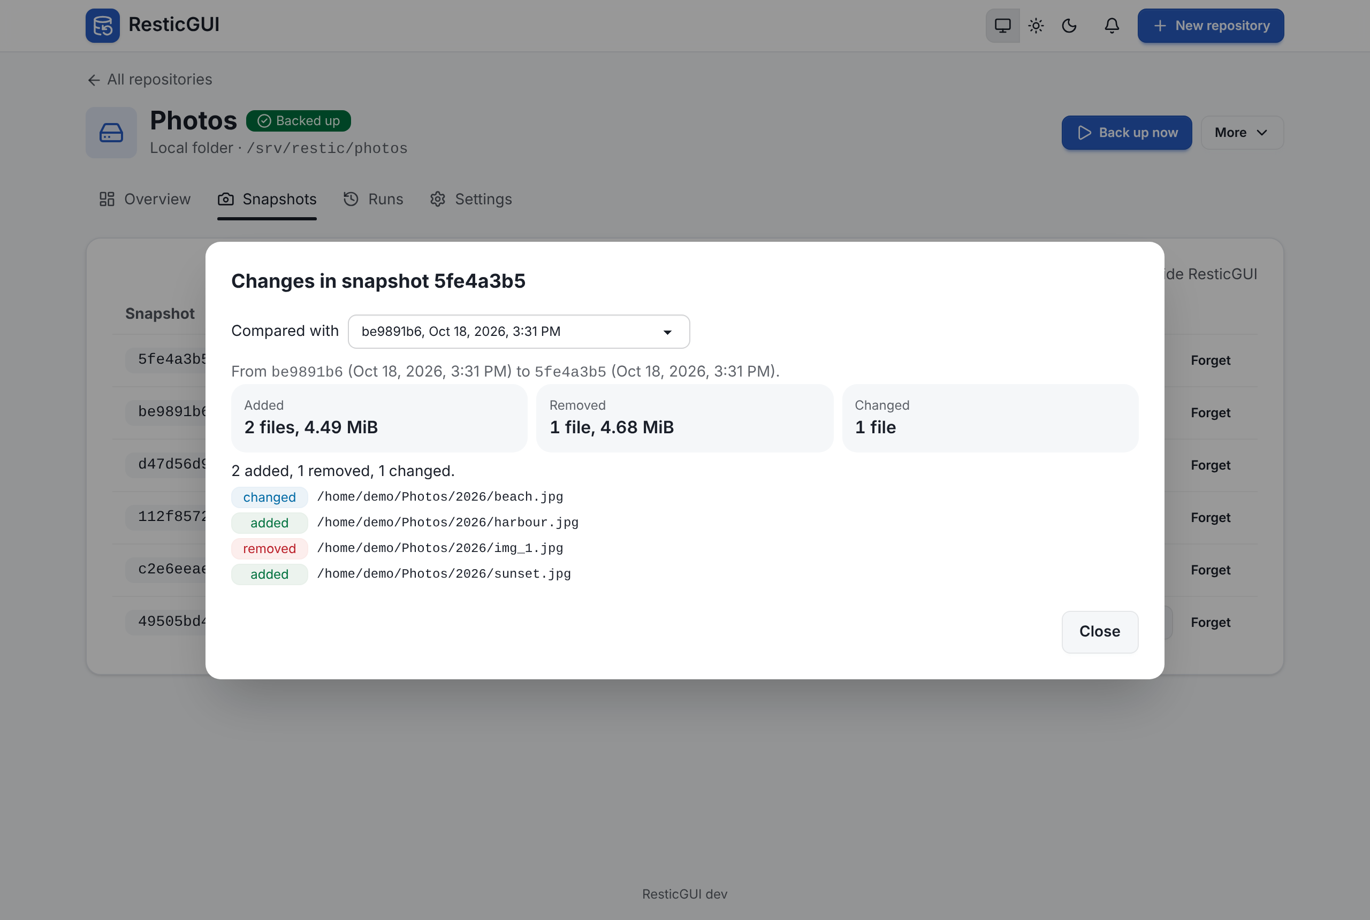
Task: Click the Backed up status badge
Action: [x=298, y=120]
